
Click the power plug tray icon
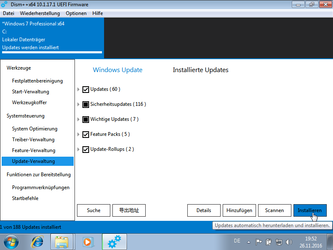click(268, 242)
